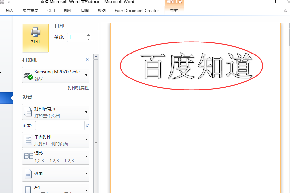The image size is (290, 193).
Task: Open the Printer Properties link
Action: point(78,88)
